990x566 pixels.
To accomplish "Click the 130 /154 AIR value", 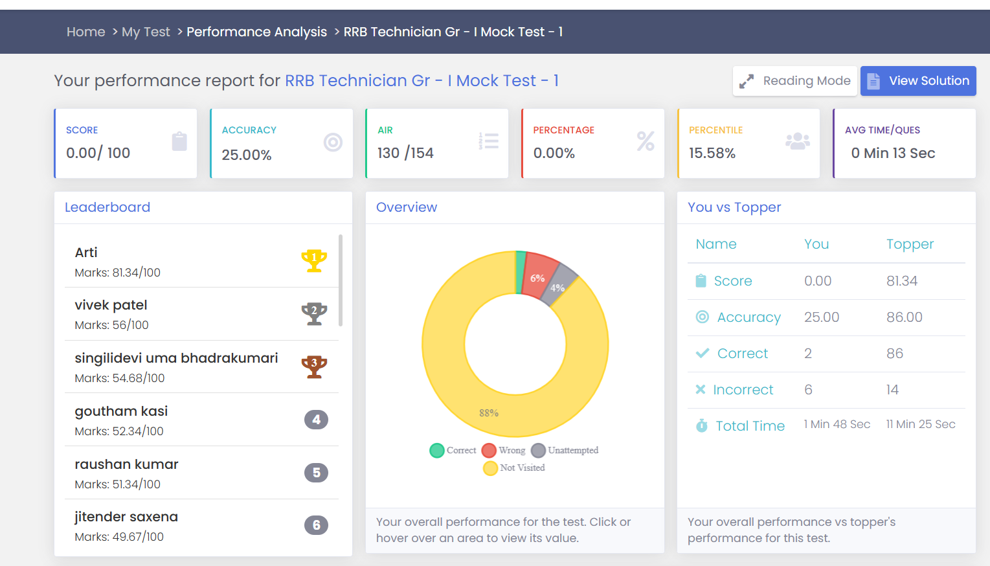I will (x=405, y=153).
